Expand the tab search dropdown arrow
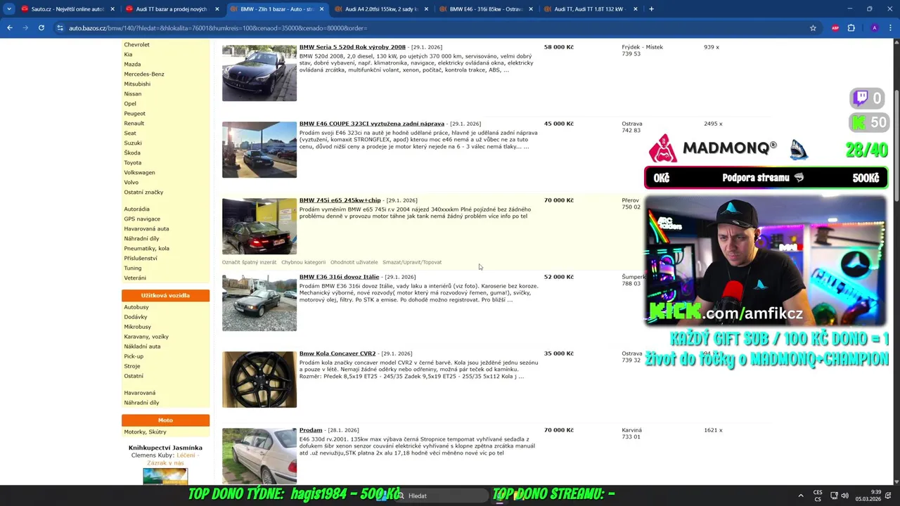This screenshot has width=900, height=506. coord(9,9)
